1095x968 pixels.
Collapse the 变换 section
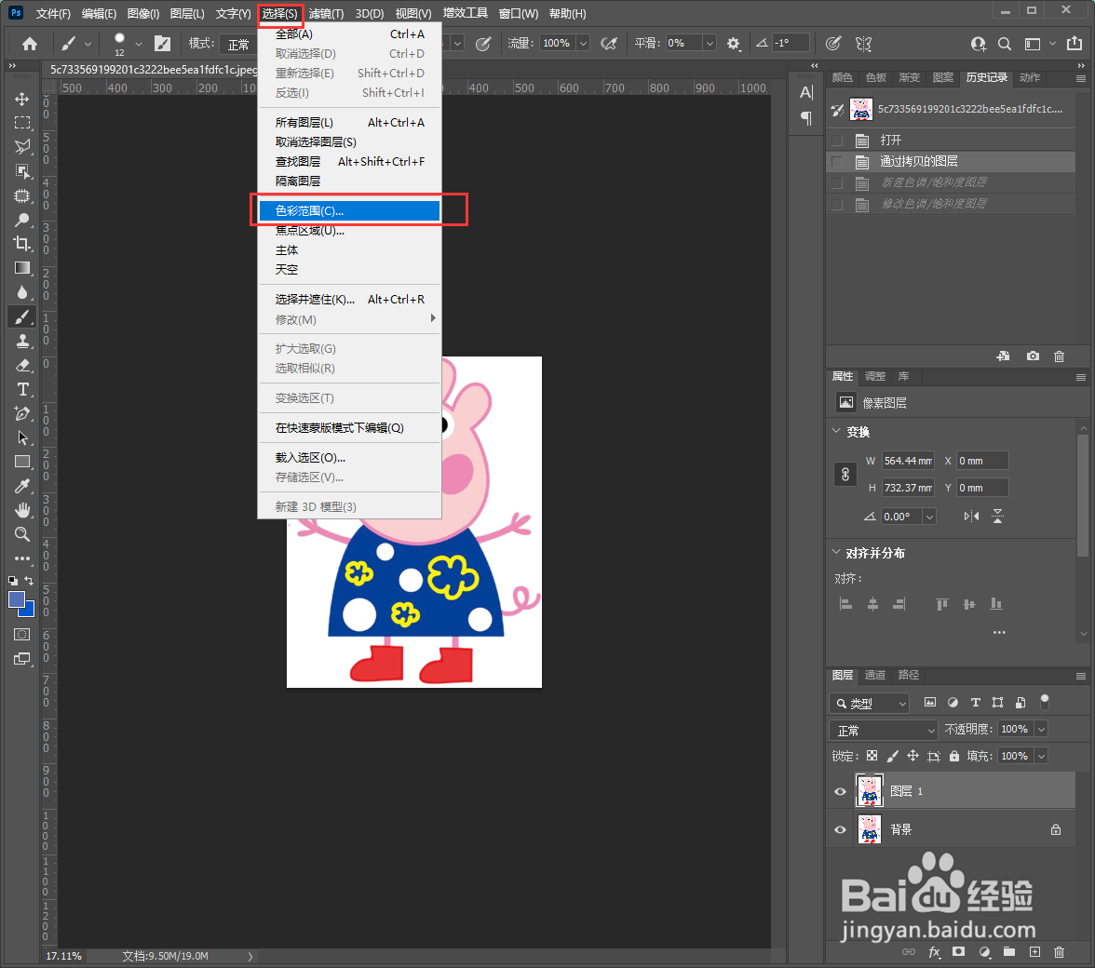(x=836, y=431)
